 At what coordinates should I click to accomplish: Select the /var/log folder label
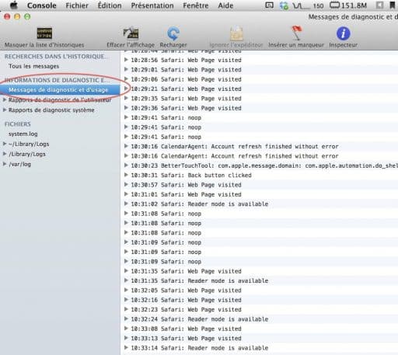[19, 164]
